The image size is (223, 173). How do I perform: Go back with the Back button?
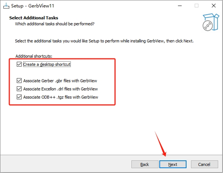[x=145, y=164]
